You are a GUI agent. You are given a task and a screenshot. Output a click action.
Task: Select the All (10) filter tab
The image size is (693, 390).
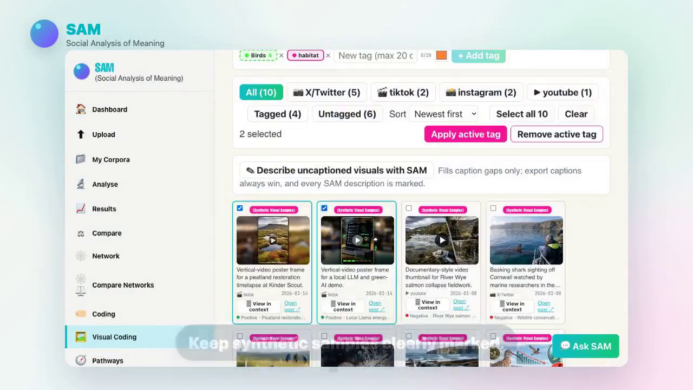pyautogui.click(x=261, y=92)
